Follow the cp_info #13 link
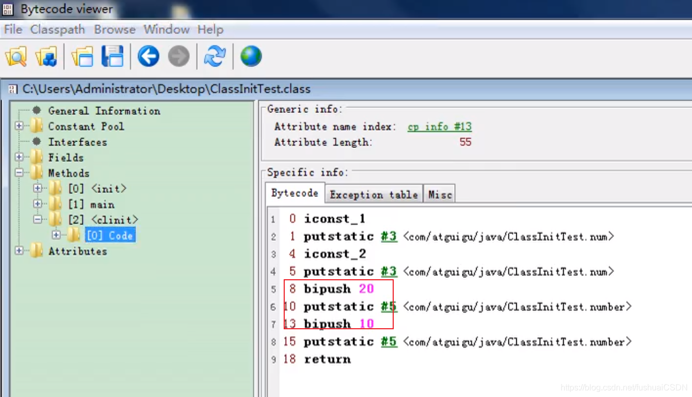 440,127
